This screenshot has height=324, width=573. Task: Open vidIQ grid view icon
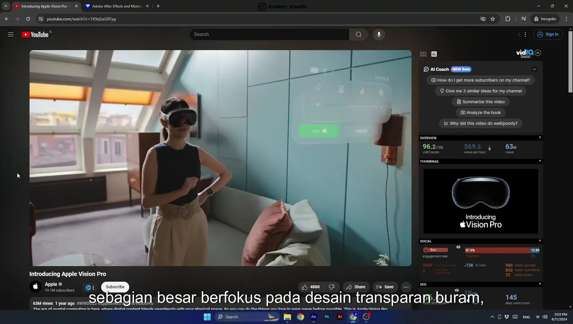click(423, 54)
